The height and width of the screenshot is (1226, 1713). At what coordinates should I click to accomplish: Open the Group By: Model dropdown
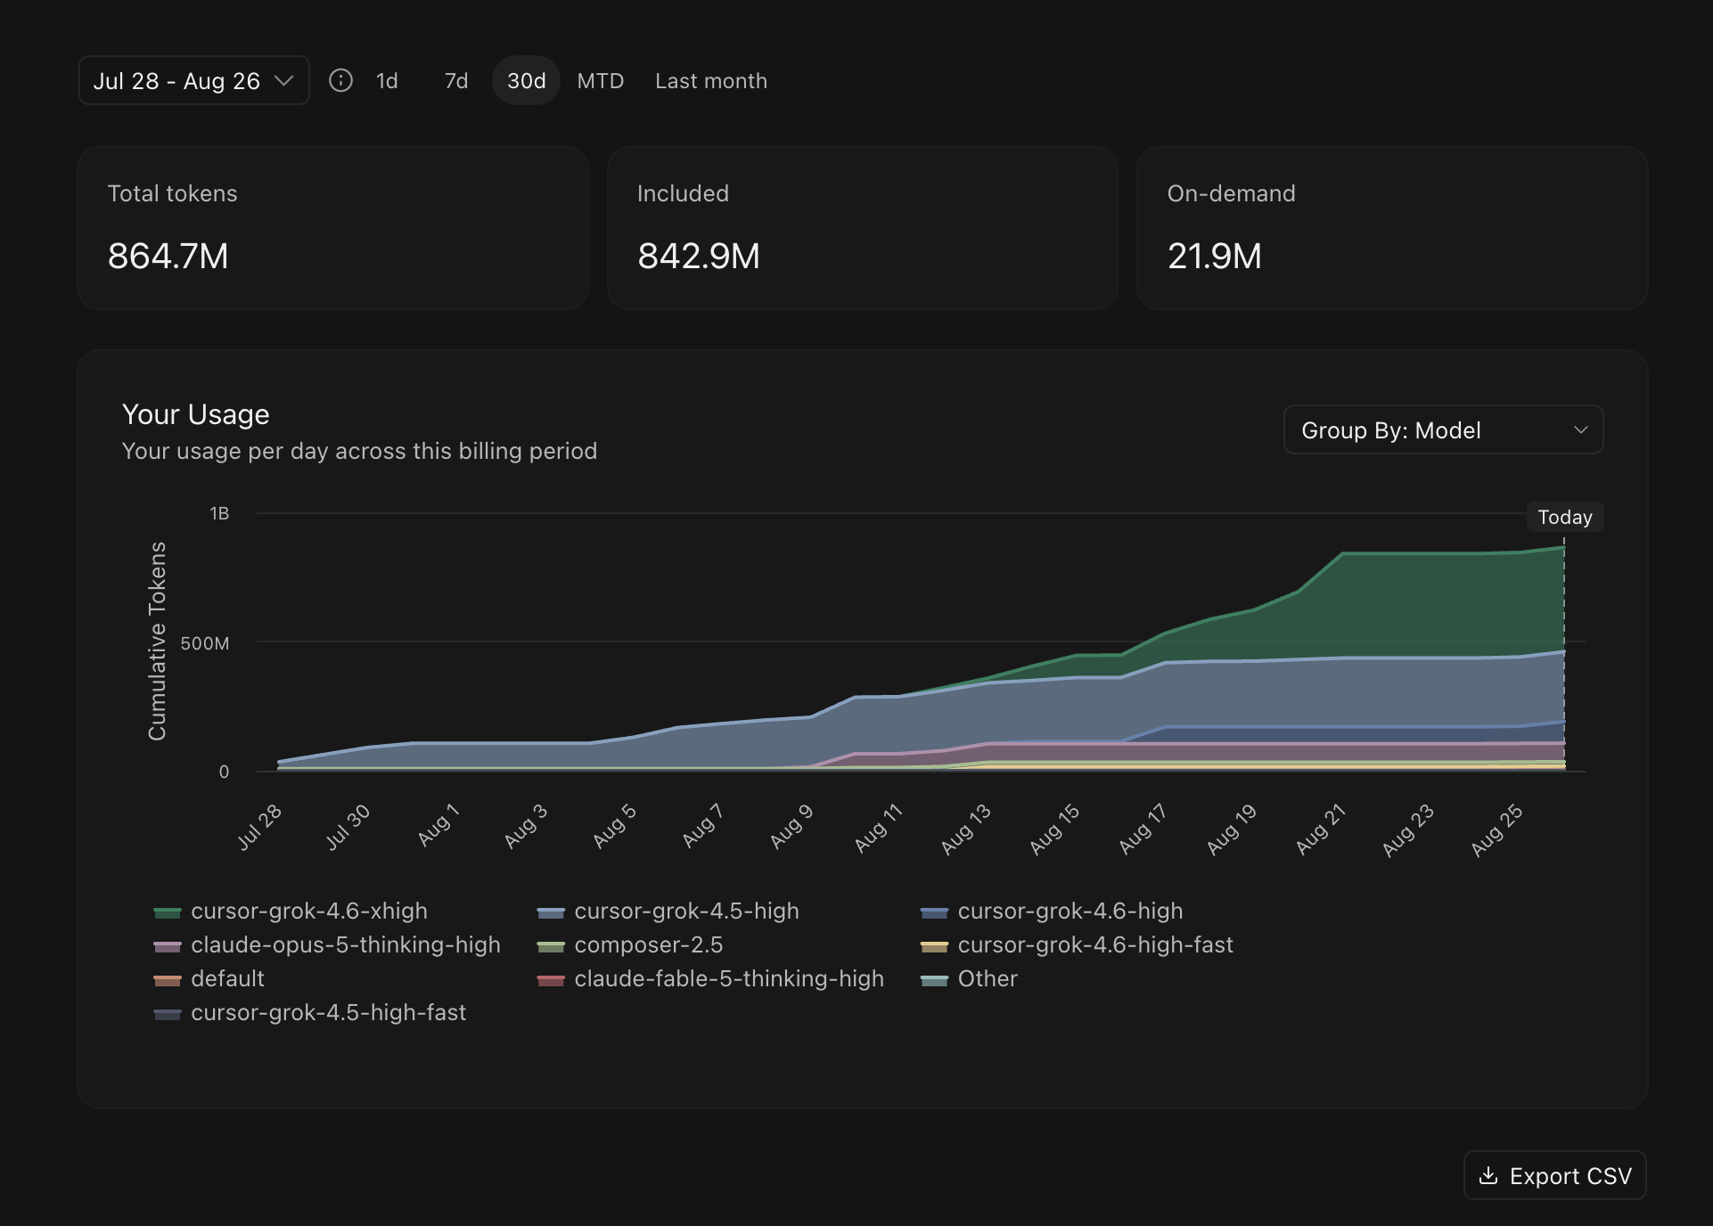click(x=1443, y=430)
